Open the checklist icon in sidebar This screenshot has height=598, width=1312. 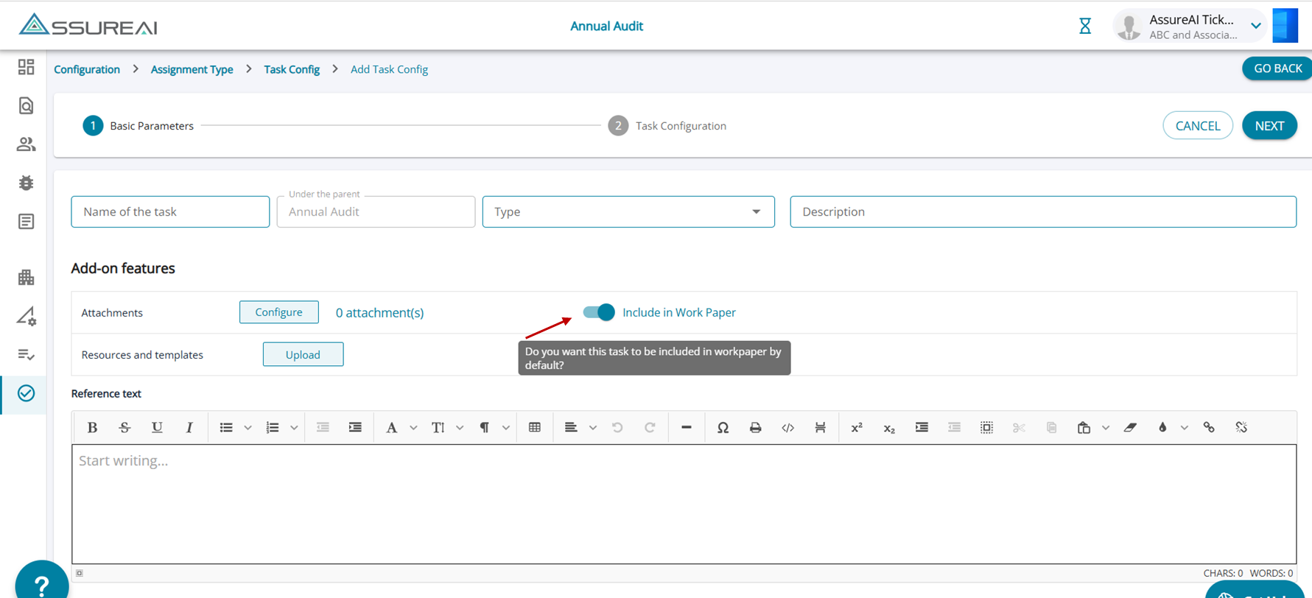[x=27, y=355]
